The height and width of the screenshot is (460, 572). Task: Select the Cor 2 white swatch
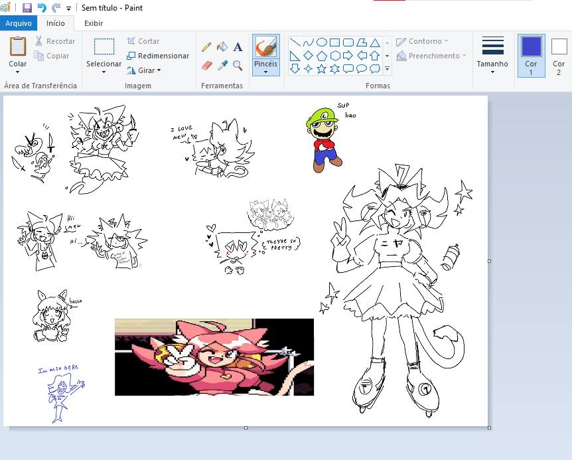(x=559, y=46)
